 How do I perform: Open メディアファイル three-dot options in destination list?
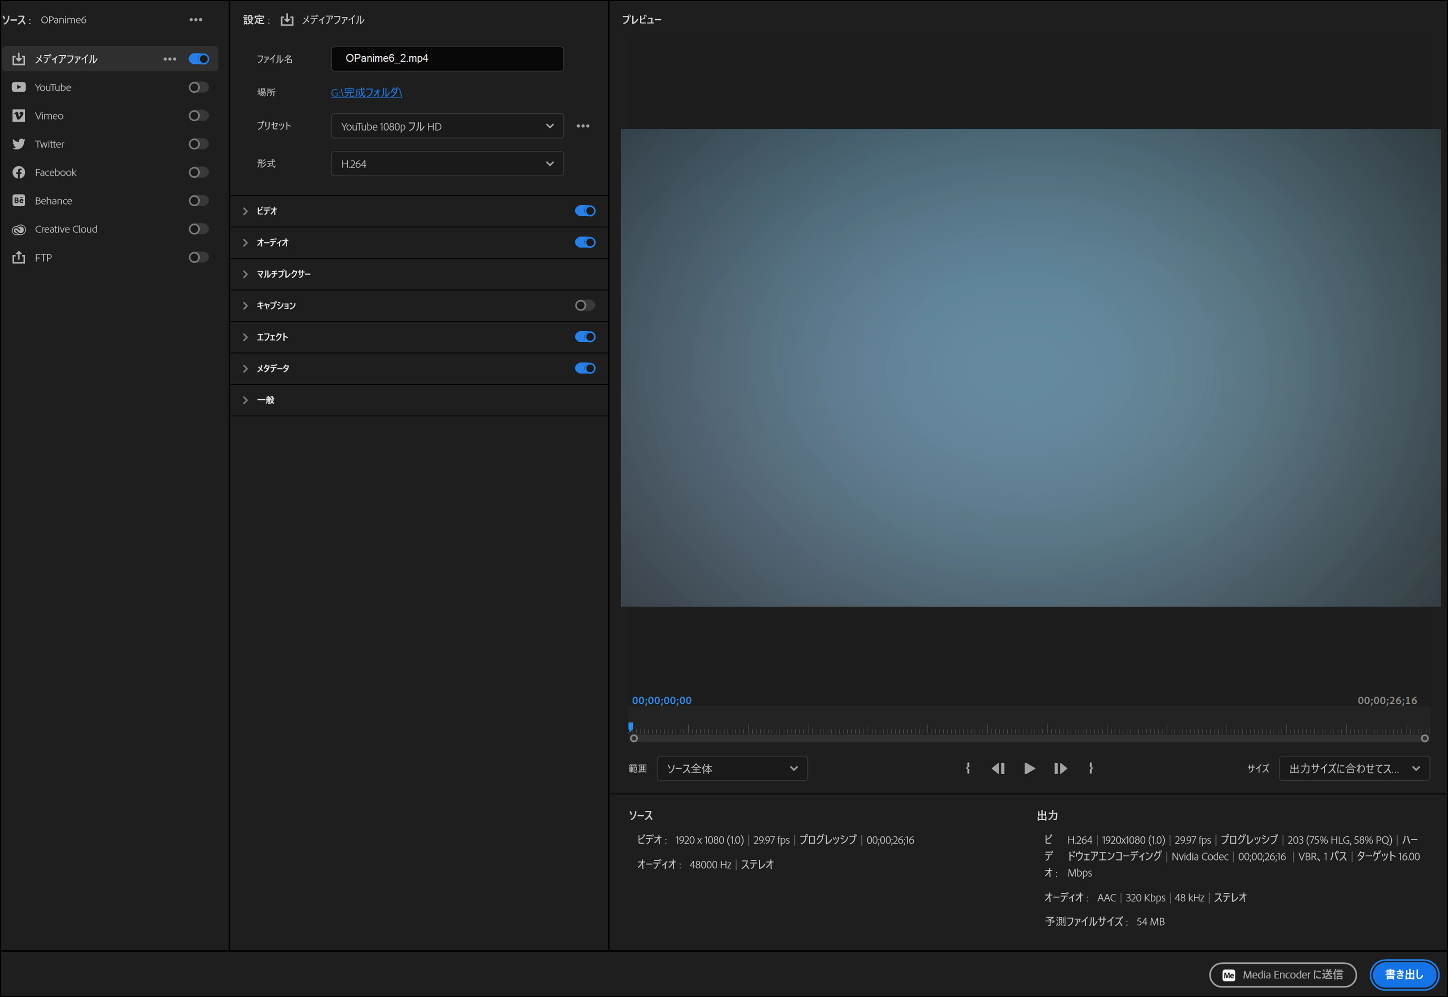(x=169, y=59)
